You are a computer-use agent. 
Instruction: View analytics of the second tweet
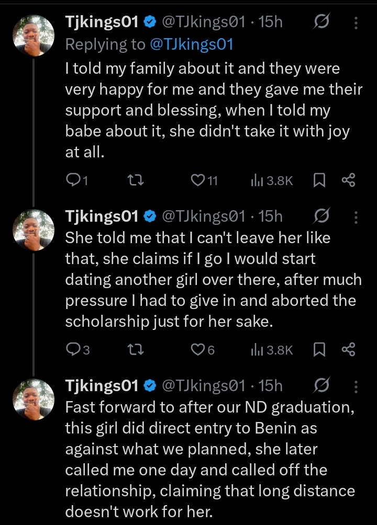(271, 350)
